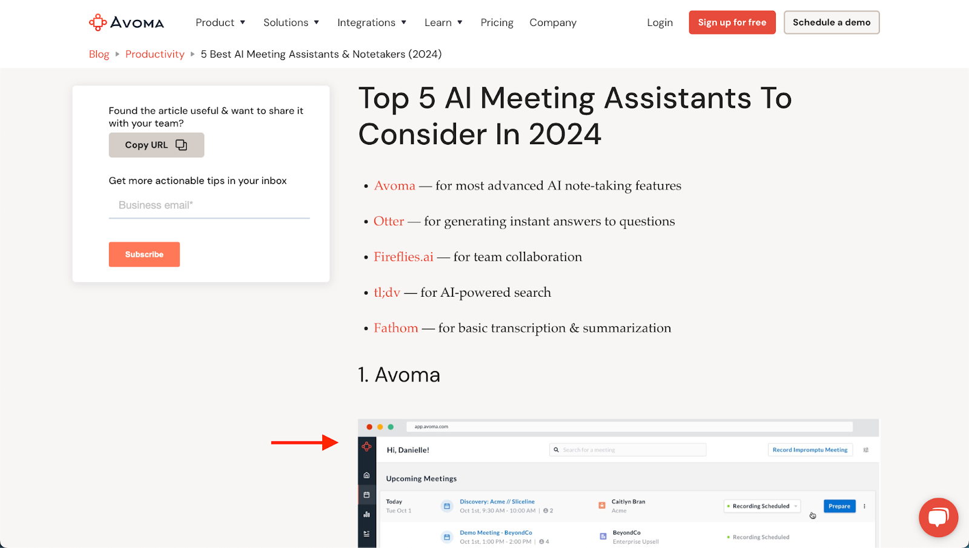Click the magnifier icon in the meeting search box
This screenshot has width=969, height=548.
coord(556,450)
